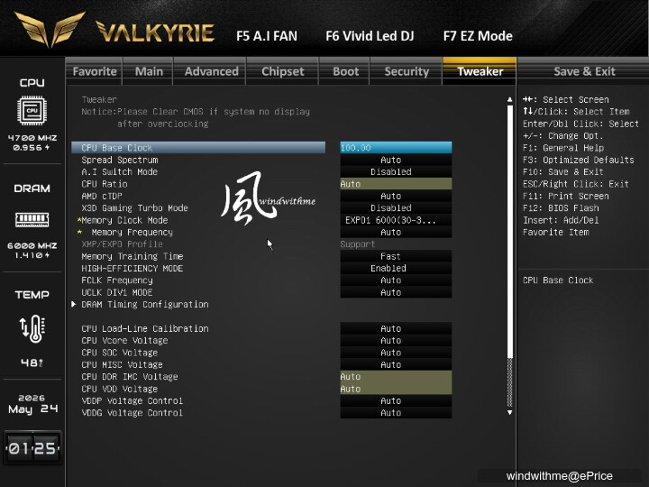Click CPU Ratio Auto input field
Viewport: 649px width, 487px height.
(x=396, y=184)
